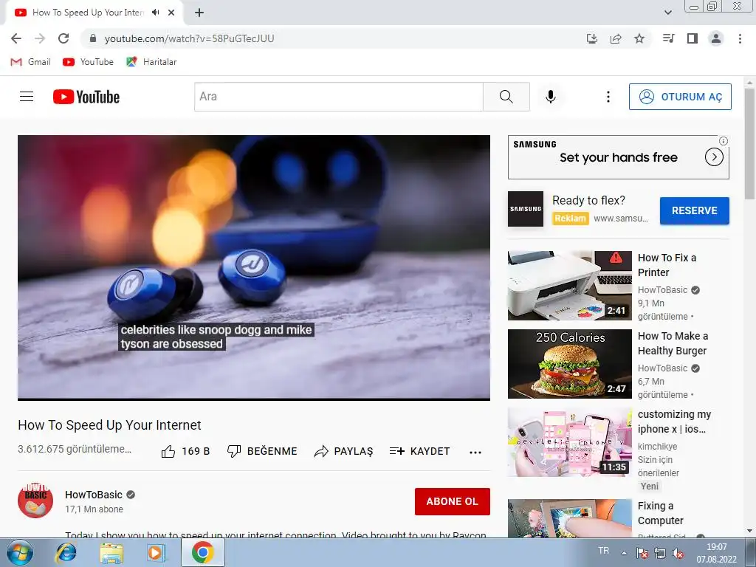
Task: Click the Samsung ad info icon
Action: (x=724, y=141)
